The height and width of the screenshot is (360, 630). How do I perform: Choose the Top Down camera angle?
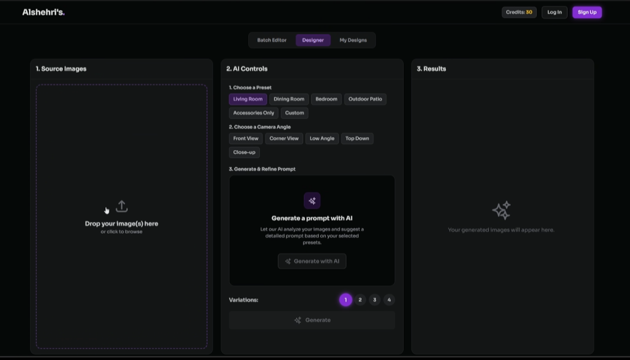point(357,138)
